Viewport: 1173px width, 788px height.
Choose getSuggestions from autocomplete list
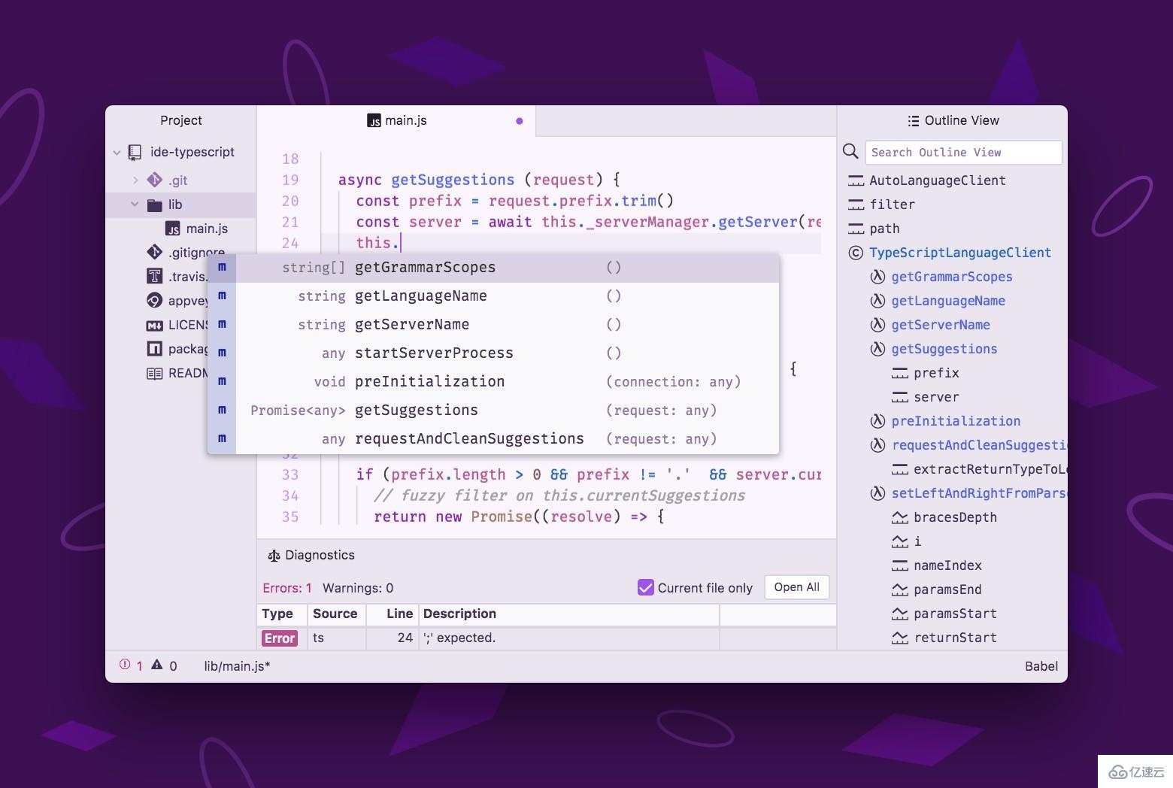pyautogui.click(x=493, y=410)
